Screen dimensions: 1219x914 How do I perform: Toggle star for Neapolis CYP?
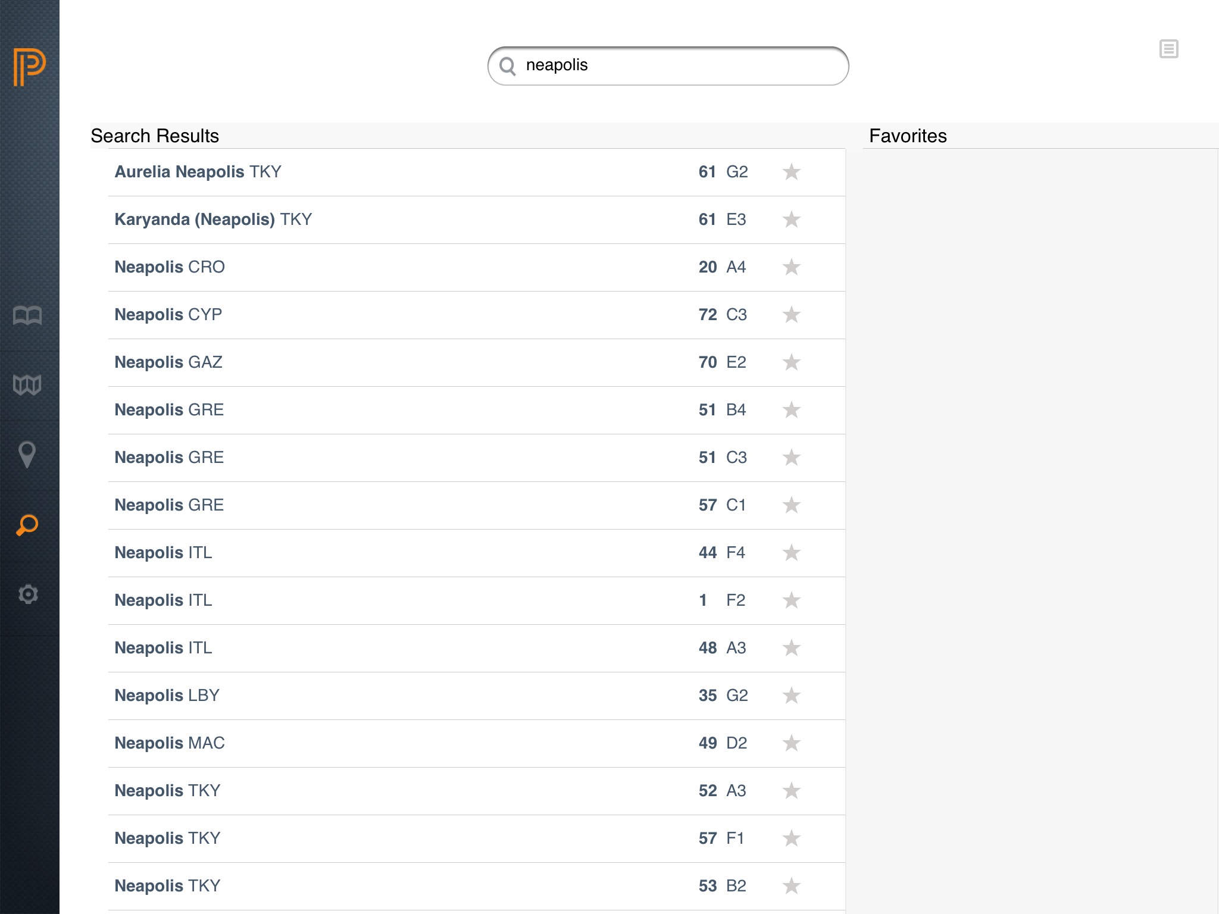coord(791,315)
